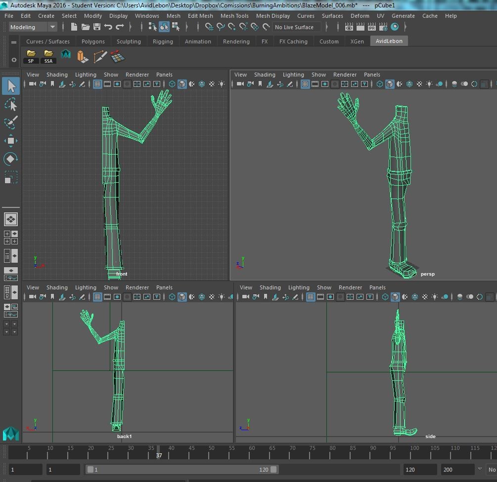Click the save scene icon
Screen dimensions: 497x482
coord(97,27)
